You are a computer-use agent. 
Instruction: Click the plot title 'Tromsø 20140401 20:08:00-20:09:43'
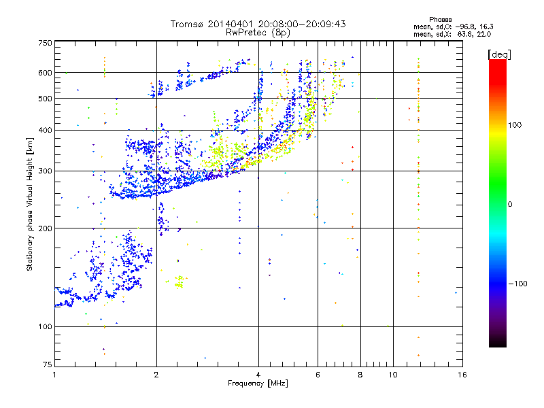(x=258, y=24)
